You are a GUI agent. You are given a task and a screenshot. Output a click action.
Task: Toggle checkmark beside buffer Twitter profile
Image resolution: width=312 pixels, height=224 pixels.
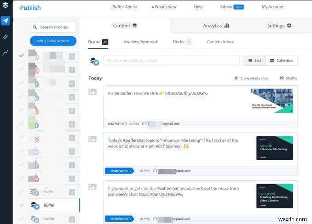tap(21, 205)
